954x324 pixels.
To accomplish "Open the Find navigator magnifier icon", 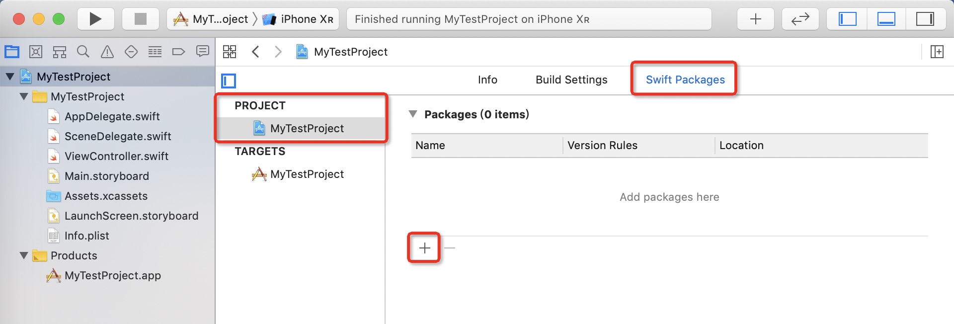I will tap(83, 52).
